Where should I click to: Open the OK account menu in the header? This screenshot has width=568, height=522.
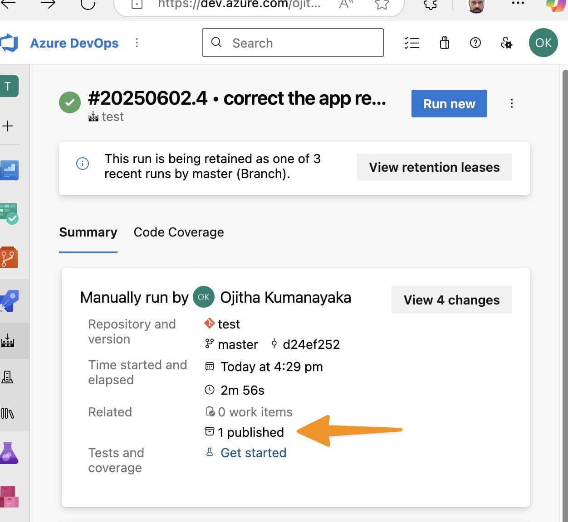(x=544, y=43)
